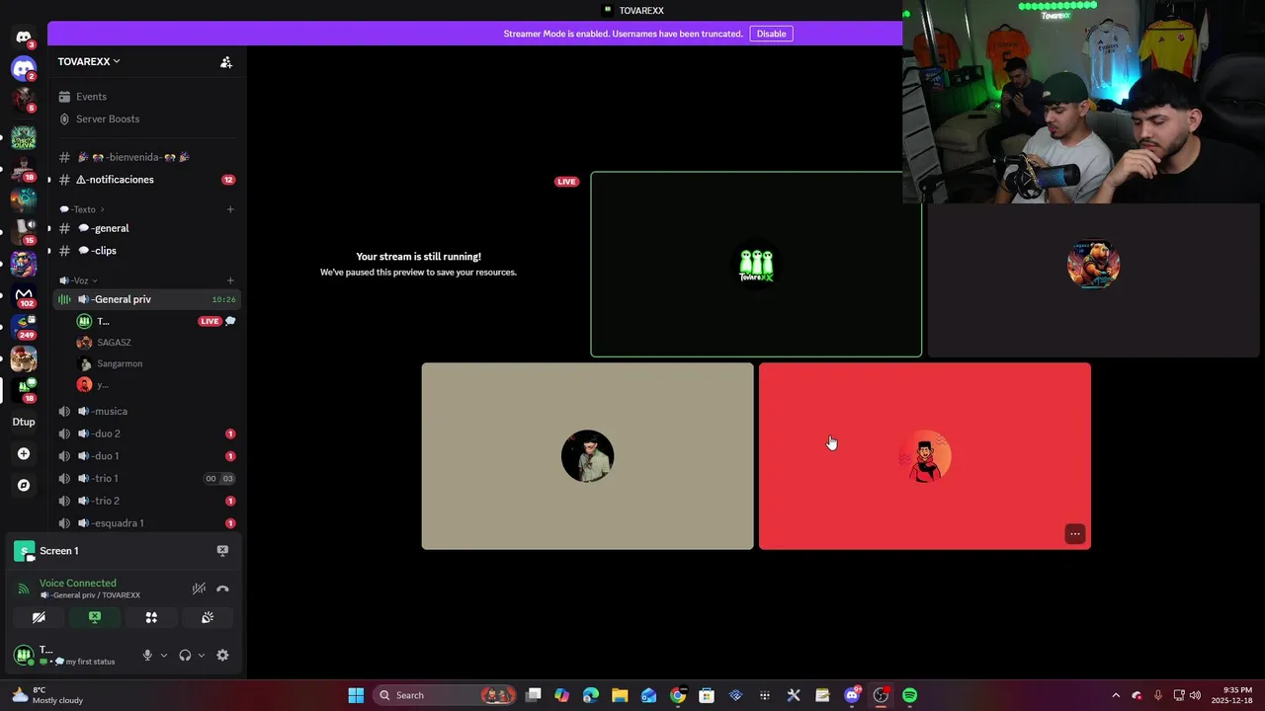Select the red participant video tile
Viewport: 1265px width, 711px height.
(x=925, y=456)
